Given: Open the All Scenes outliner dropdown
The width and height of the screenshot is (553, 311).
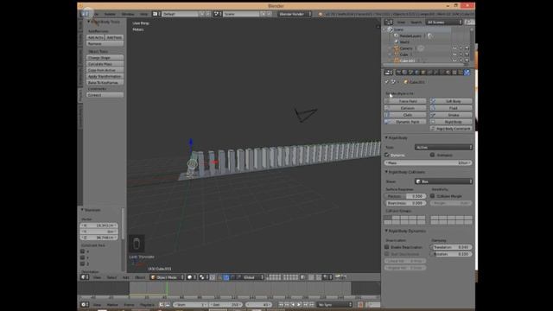Looking at the screenshot, I should click(x=443, y=22).
